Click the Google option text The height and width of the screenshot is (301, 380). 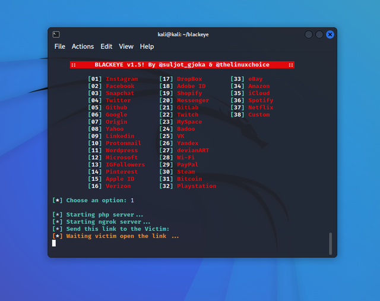(116, 115)
